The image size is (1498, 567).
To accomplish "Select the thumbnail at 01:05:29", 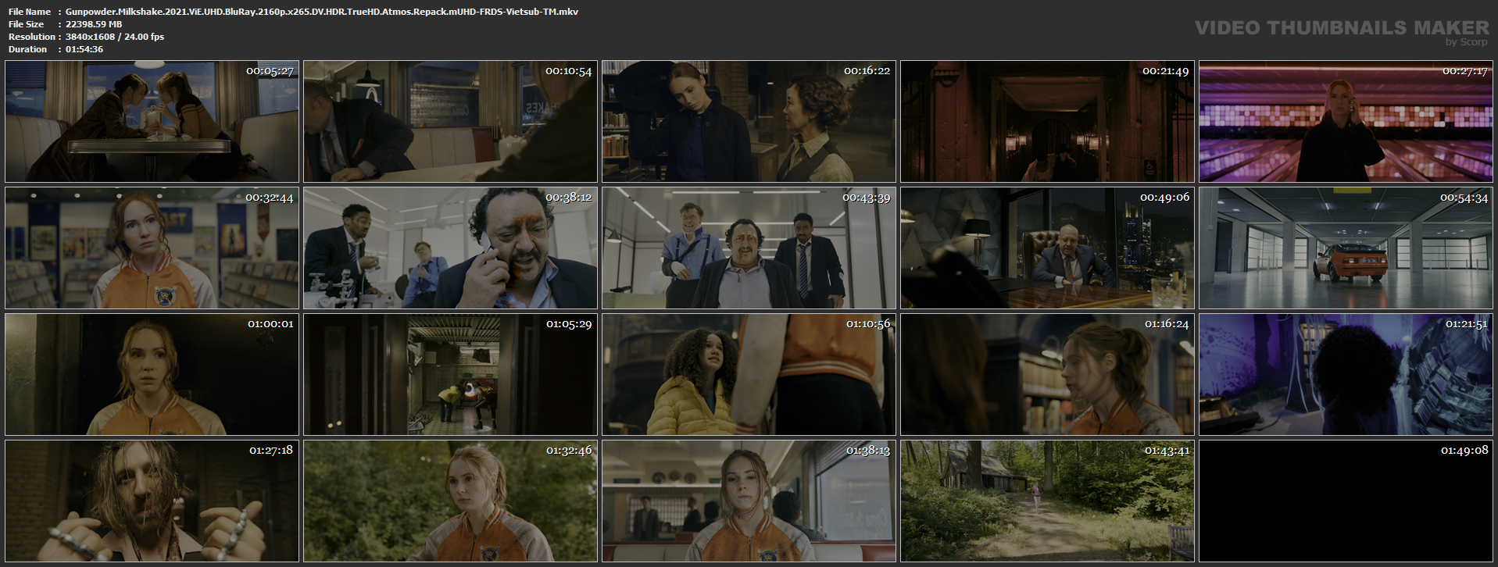I will point(450,375).
